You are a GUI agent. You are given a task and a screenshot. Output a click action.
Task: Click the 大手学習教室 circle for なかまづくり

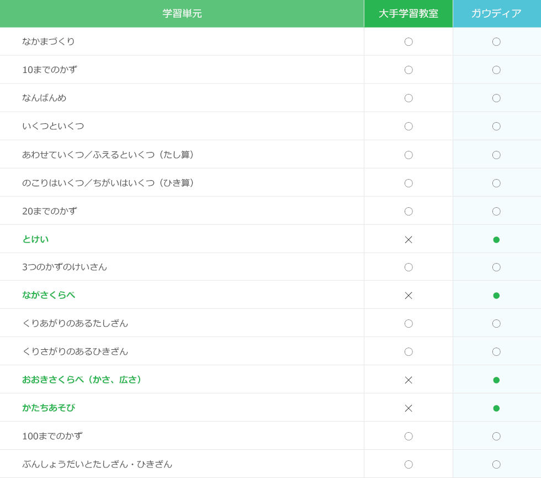(x=409, y=42)
